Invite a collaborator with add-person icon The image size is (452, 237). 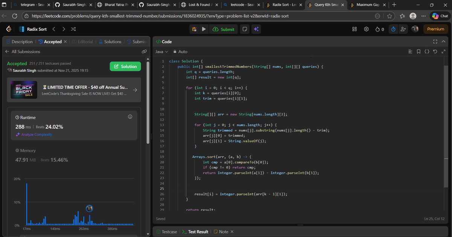click(x=403, y=29)
